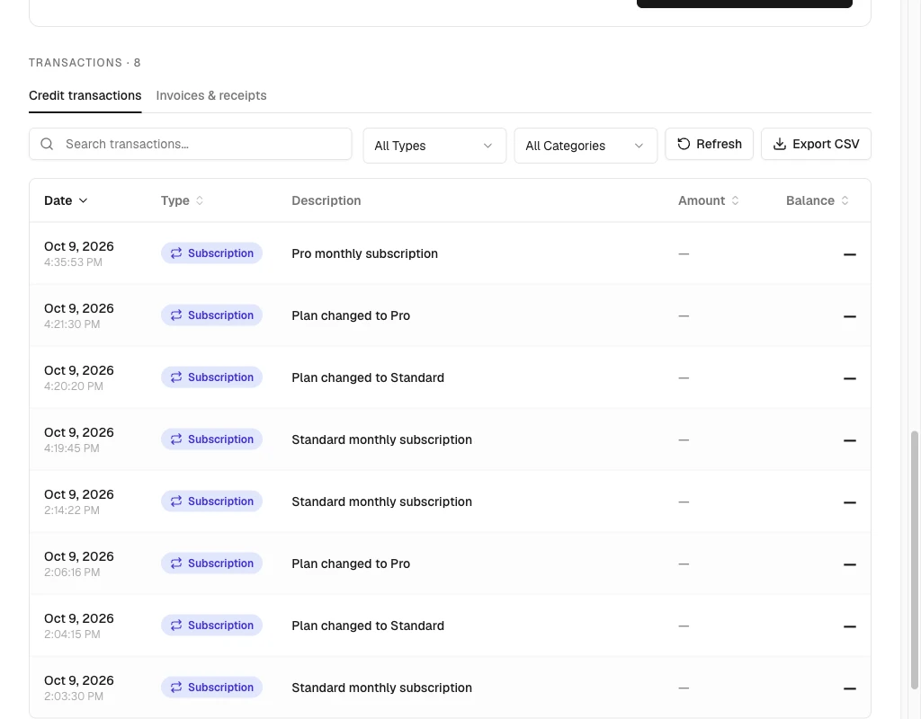Click the Refresh circular arrow icon

(684, 144)
